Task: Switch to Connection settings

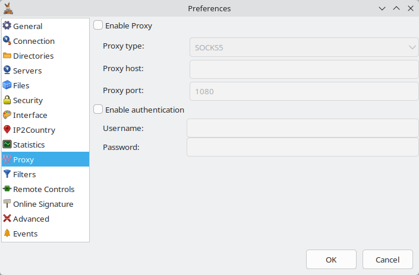Action: point(45,41)
